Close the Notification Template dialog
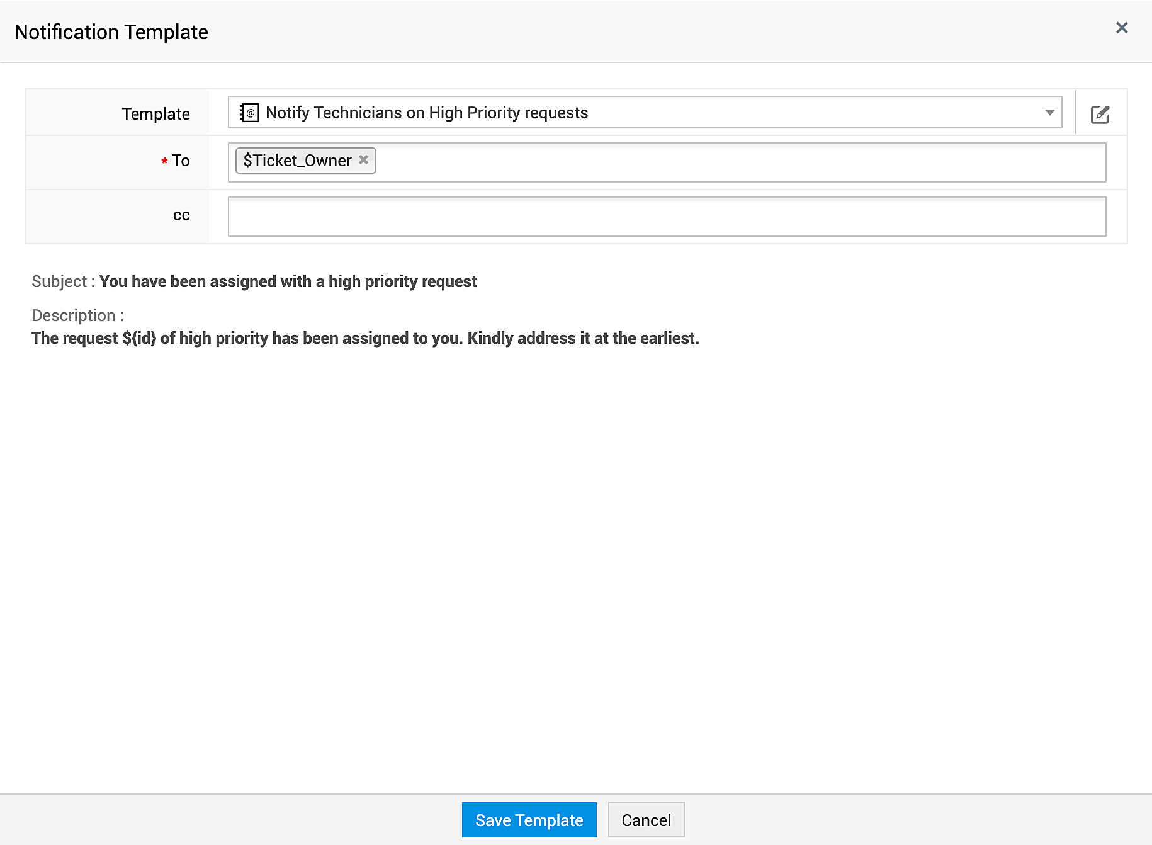The width and height of the screenshot is (1152, 845). pos(1121,28)
